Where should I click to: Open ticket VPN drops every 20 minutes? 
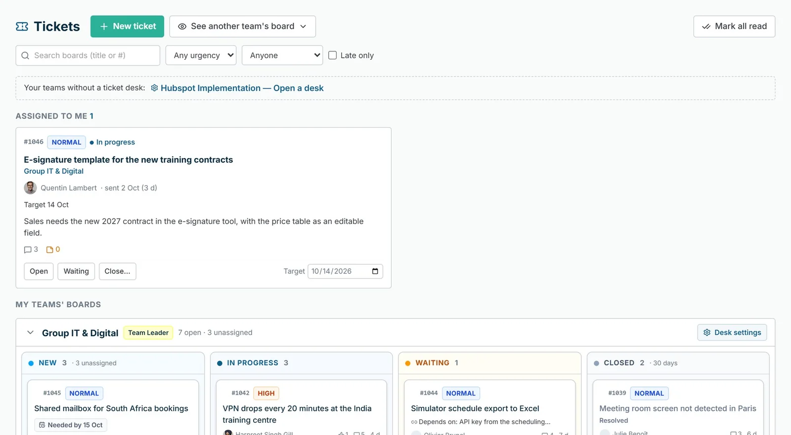(297, 414)
